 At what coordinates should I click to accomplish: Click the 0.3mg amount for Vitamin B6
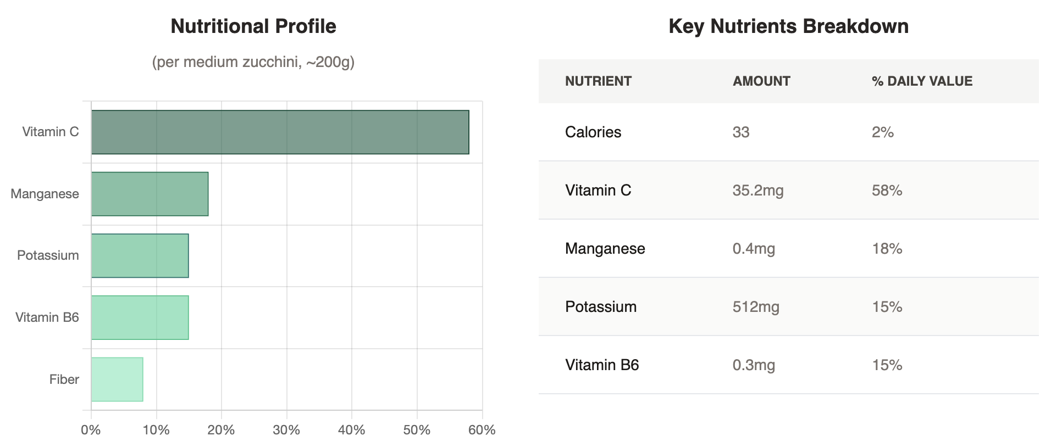coord(754,365)
